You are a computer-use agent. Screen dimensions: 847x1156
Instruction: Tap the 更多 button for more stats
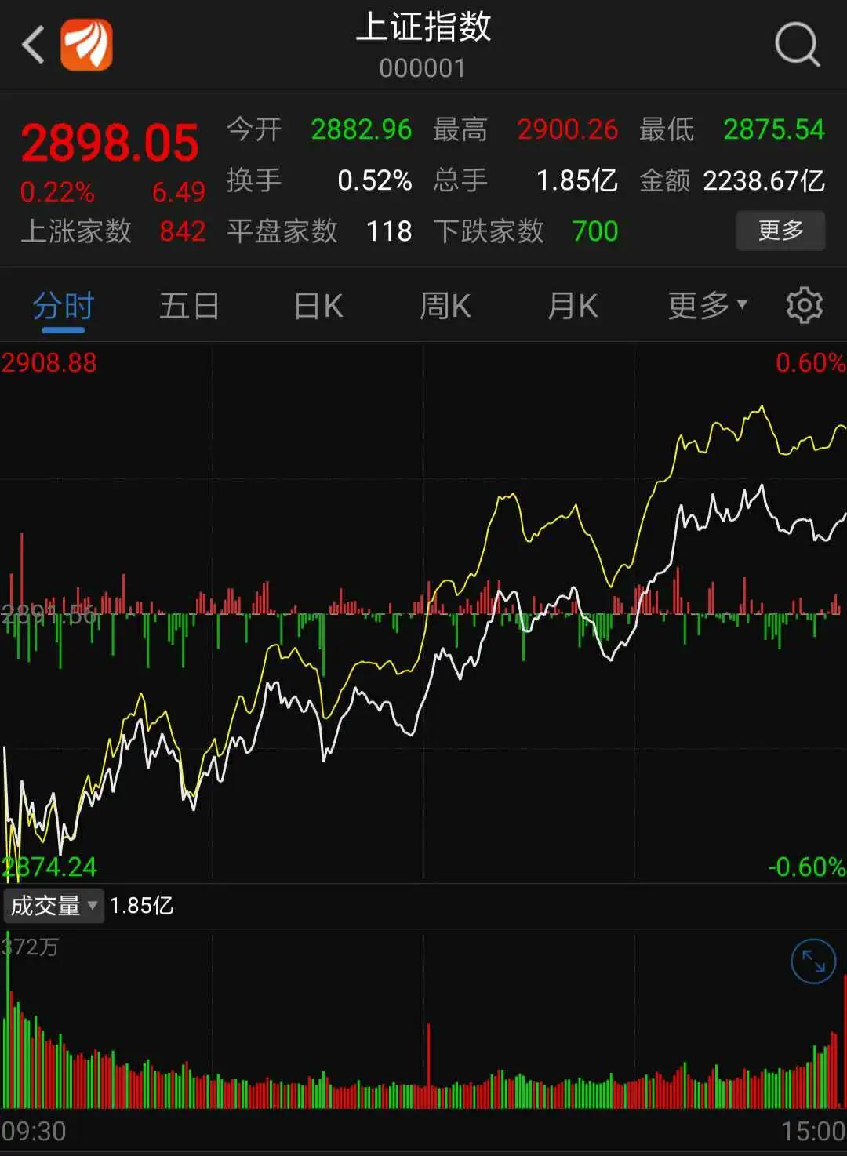click(x=780, y=230)
